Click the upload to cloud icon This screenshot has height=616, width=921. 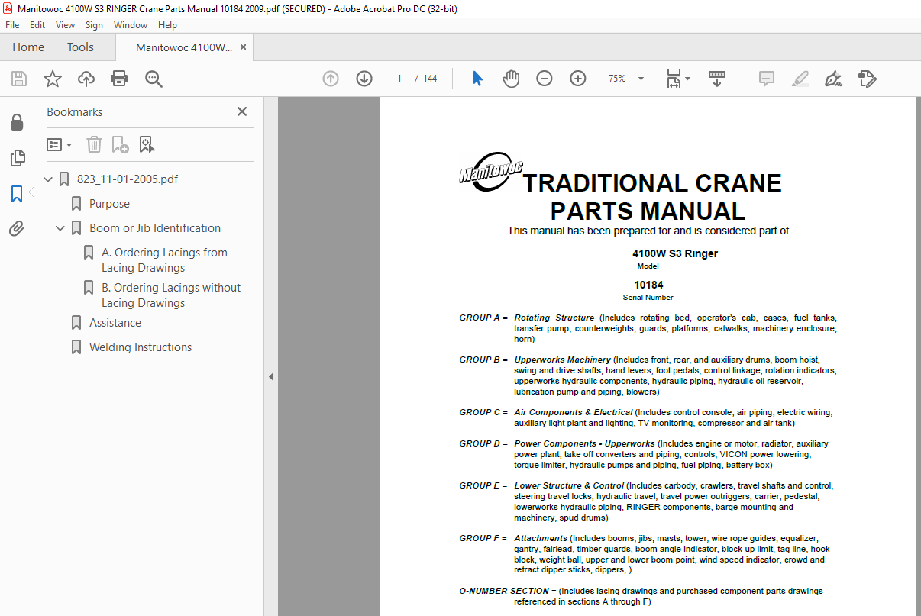click(86, 79)
